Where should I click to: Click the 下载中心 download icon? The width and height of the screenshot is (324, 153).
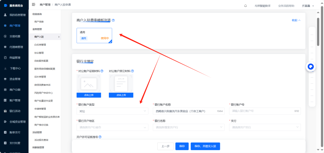point(5,68)
